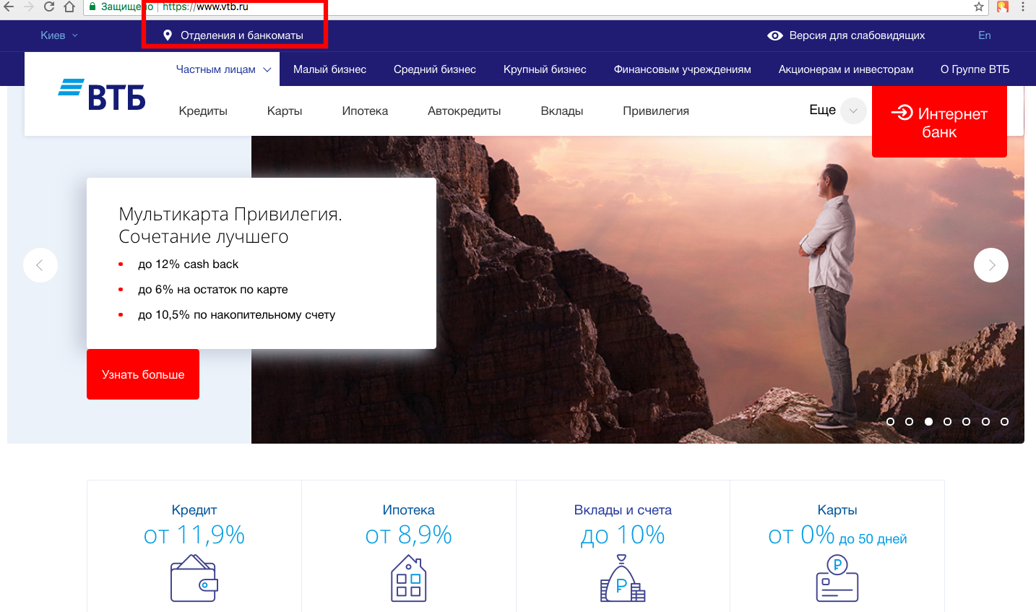Reload the page in the browser
The width and height of the screenshot is (1036, 612).
(x=49, y=7)
